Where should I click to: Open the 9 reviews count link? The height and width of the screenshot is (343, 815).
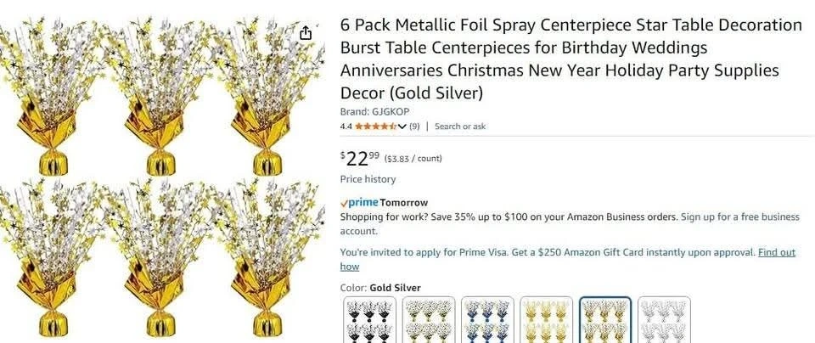coord(414,127)
